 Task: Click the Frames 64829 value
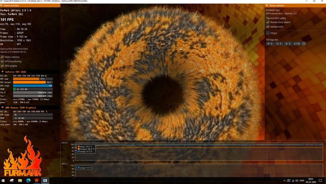20,33
